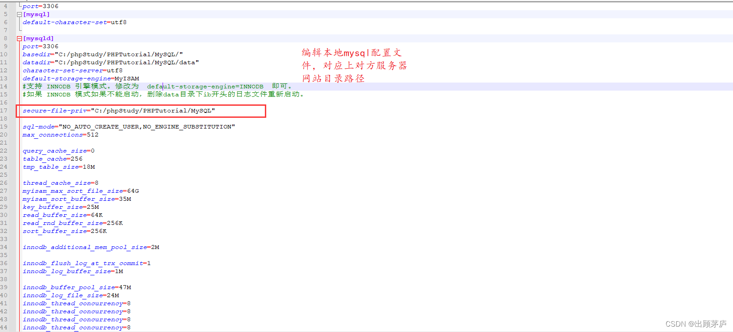
Task: Click innodb_additional_mem_pool_size=2M line
Action: pyautogui.click(x=91, y=247)
